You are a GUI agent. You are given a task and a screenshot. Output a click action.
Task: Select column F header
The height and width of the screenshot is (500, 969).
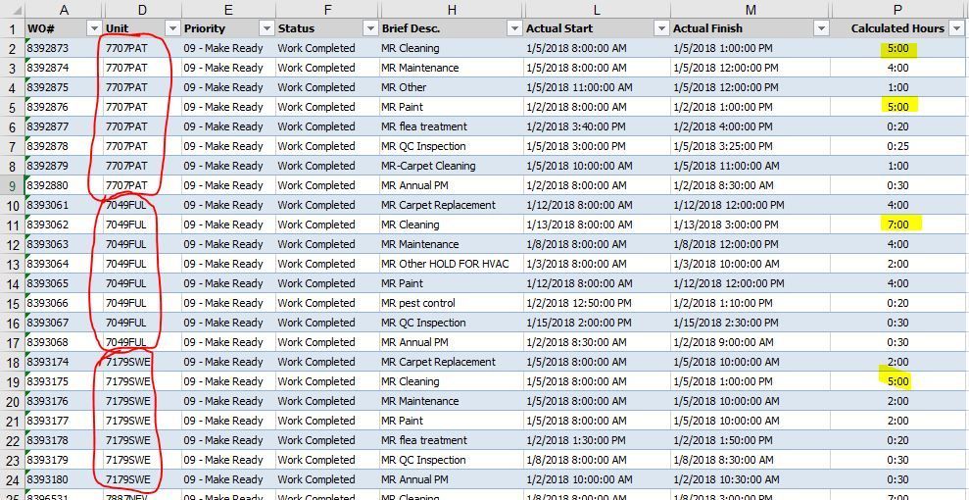(x=327, y=9)
